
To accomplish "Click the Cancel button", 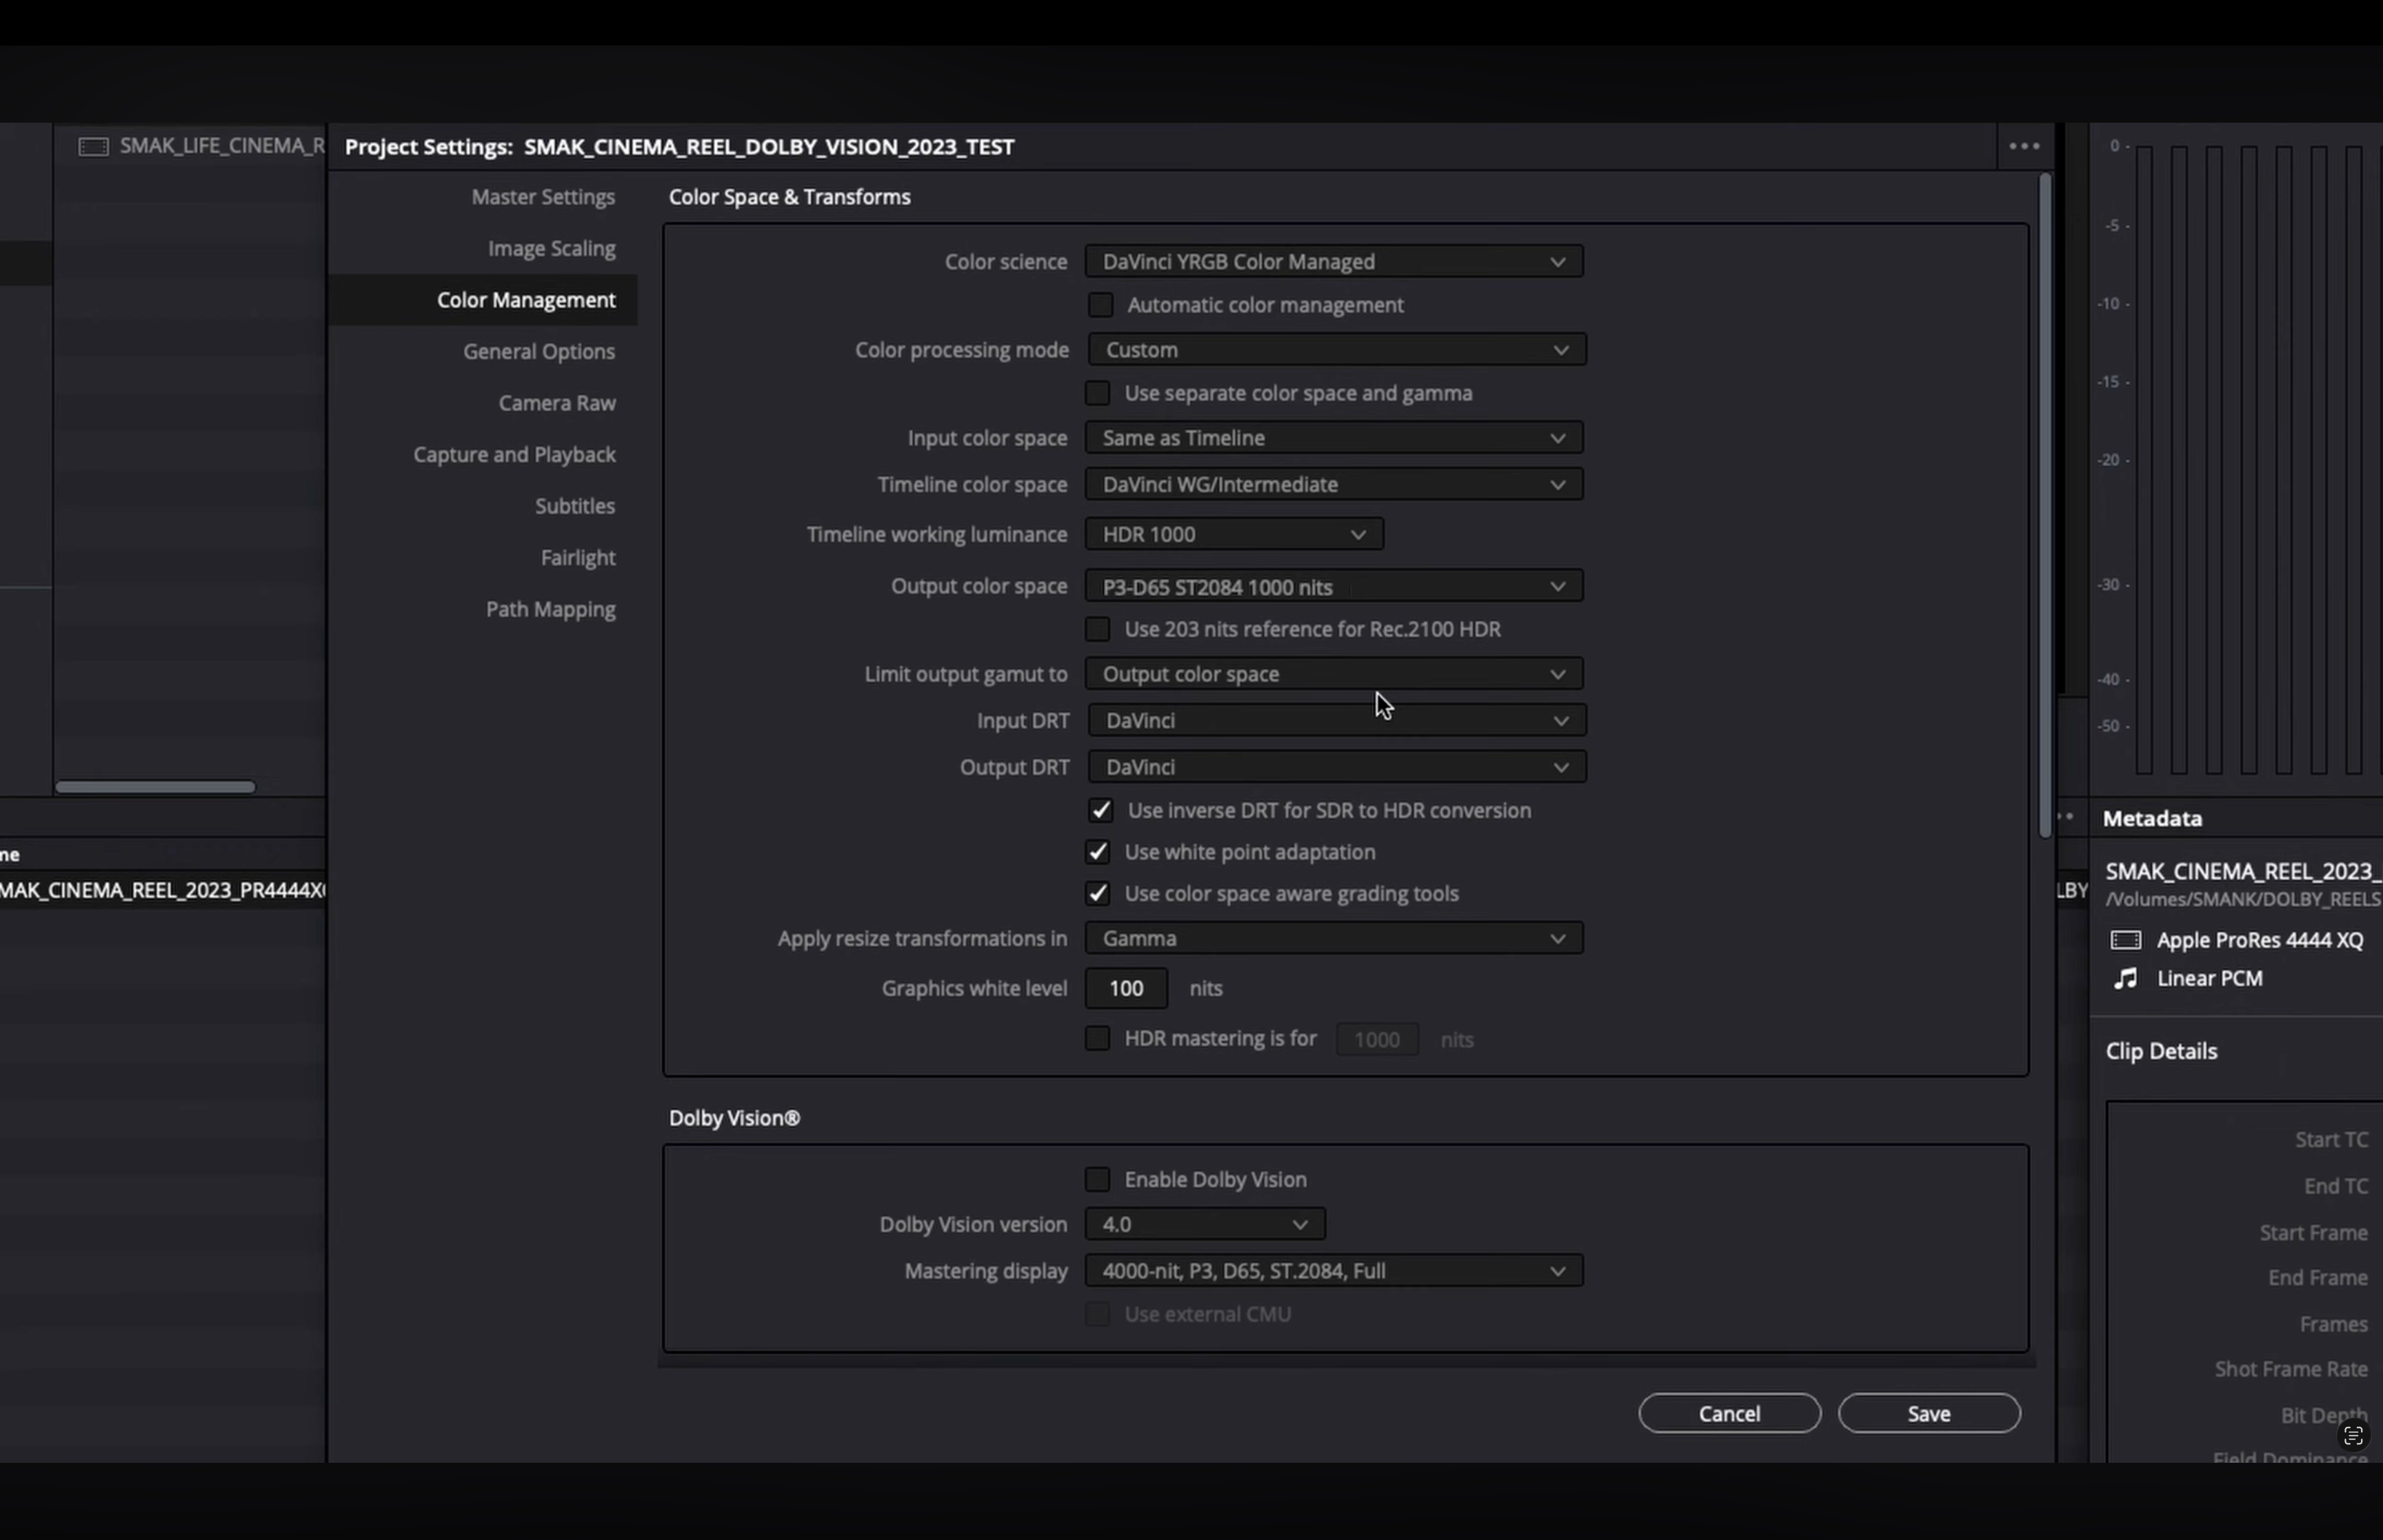I will click(x=1728, y=1413).
